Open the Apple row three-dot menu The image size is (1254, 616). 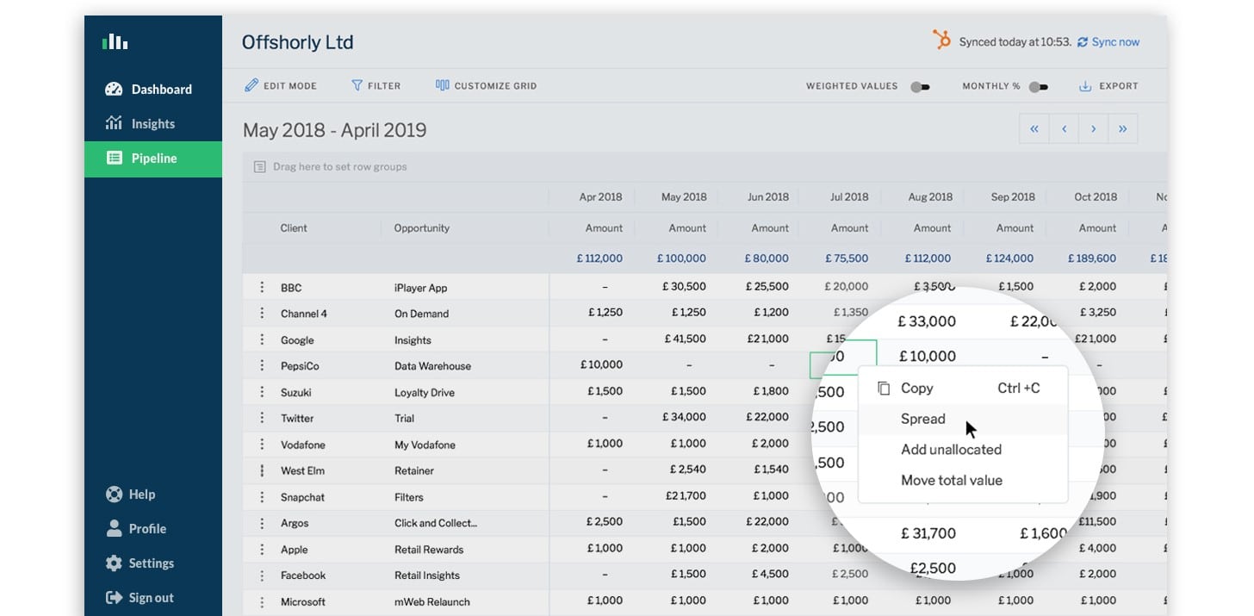[262, 549]
